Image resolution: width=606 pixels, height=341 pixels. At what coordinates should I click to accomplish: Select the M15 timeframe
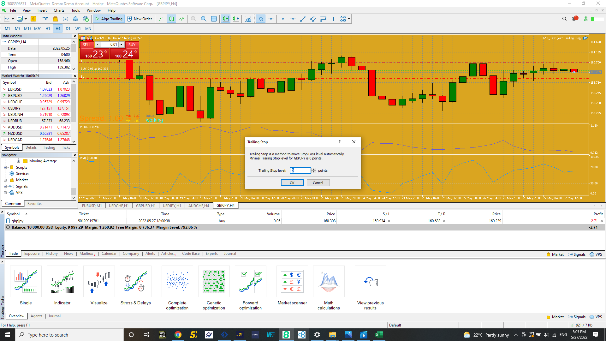[x=27, y=29]
